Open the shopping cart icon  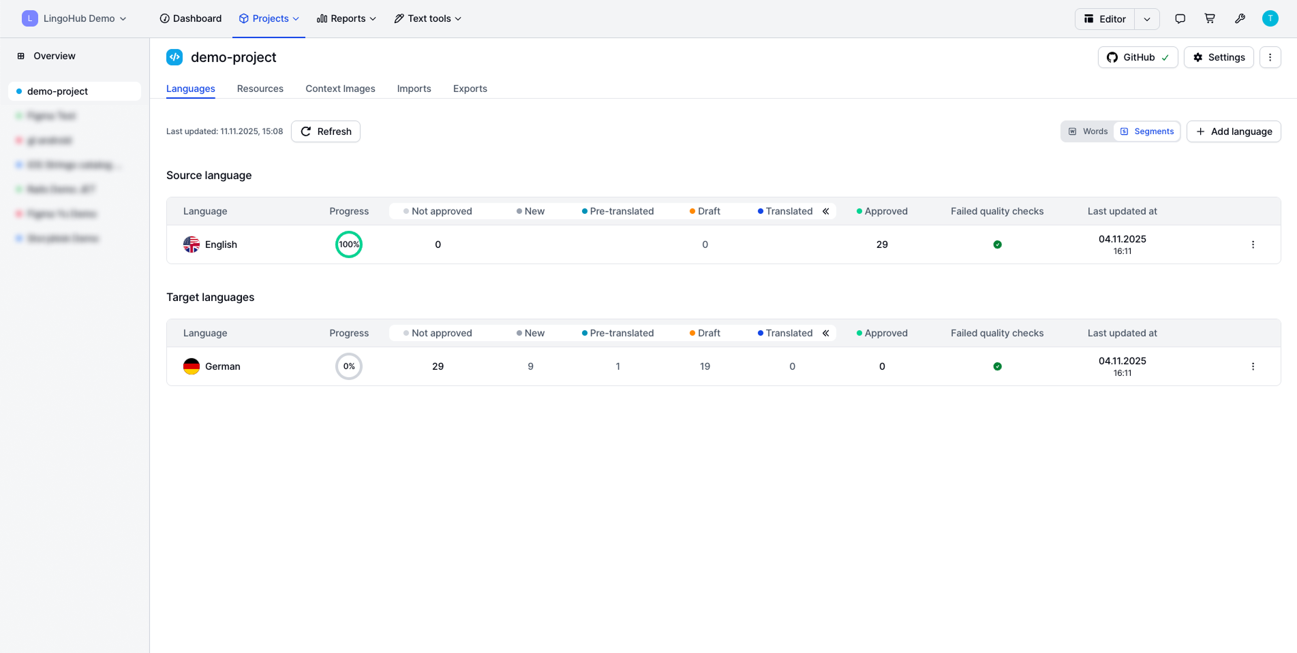[1210, 19]
